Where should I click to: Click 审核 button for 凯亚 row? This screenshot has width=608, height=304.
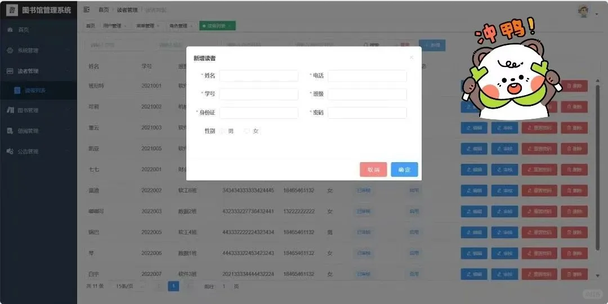tap(504, 149)
